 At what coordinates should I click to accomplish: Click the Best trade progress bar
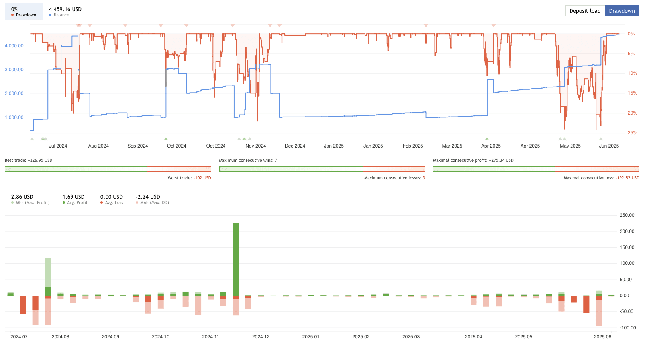(x=108, y=169)
